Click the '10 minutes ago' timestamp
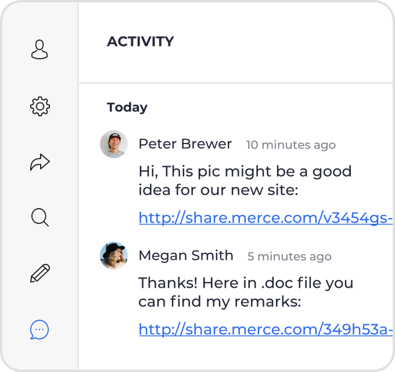 pyautogui.click(x=291, y=145)
